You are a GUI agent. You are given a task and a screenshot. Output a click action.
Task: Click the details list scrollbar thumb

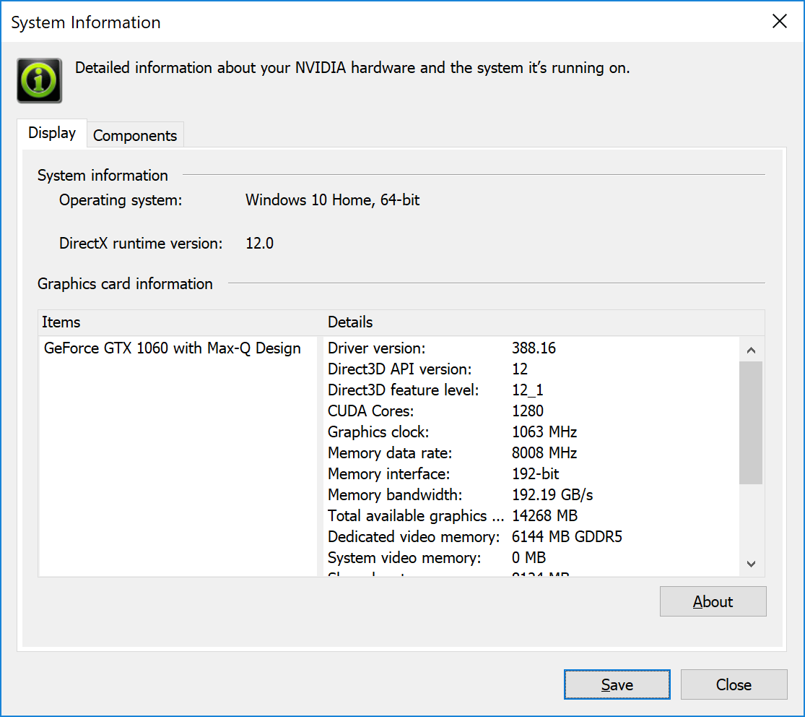(751, 423)
